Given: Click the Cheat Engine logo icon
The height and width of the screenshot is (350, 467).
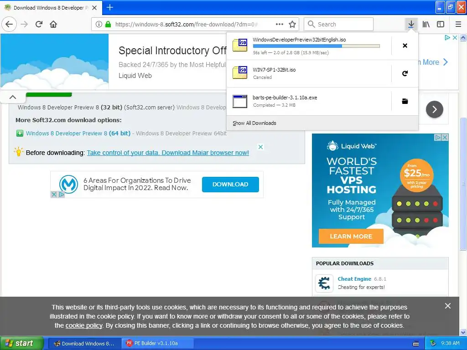Looking at the screenshot, I should 324,283.
